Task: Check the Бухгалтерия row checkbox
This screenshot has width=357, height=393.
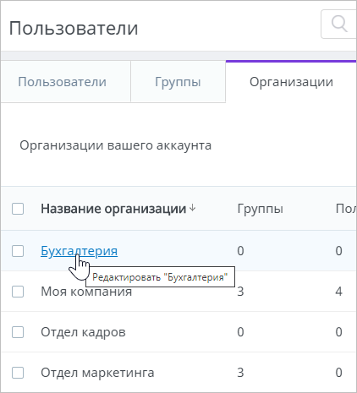Action: 18,251
